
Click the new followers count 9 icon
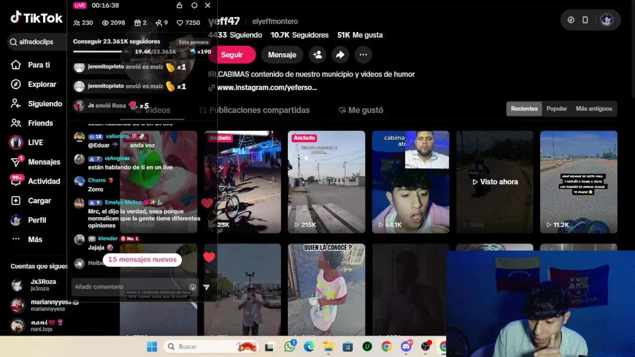tap(159, 23)
